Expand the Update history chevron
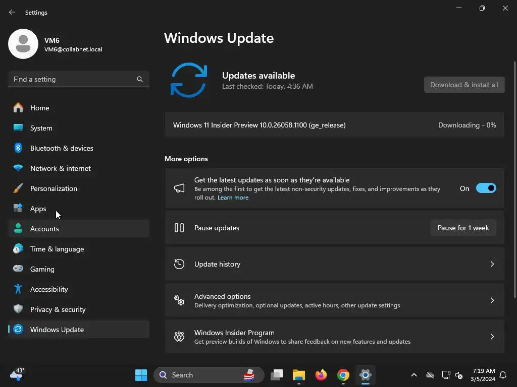Viewport: 517px width, 387px height. (x=492, y=264)
